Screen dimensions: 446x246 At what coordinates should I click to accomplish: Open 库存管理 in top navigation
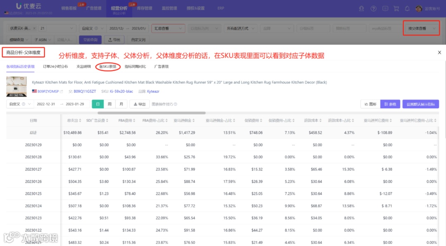[x=145, y=8]
